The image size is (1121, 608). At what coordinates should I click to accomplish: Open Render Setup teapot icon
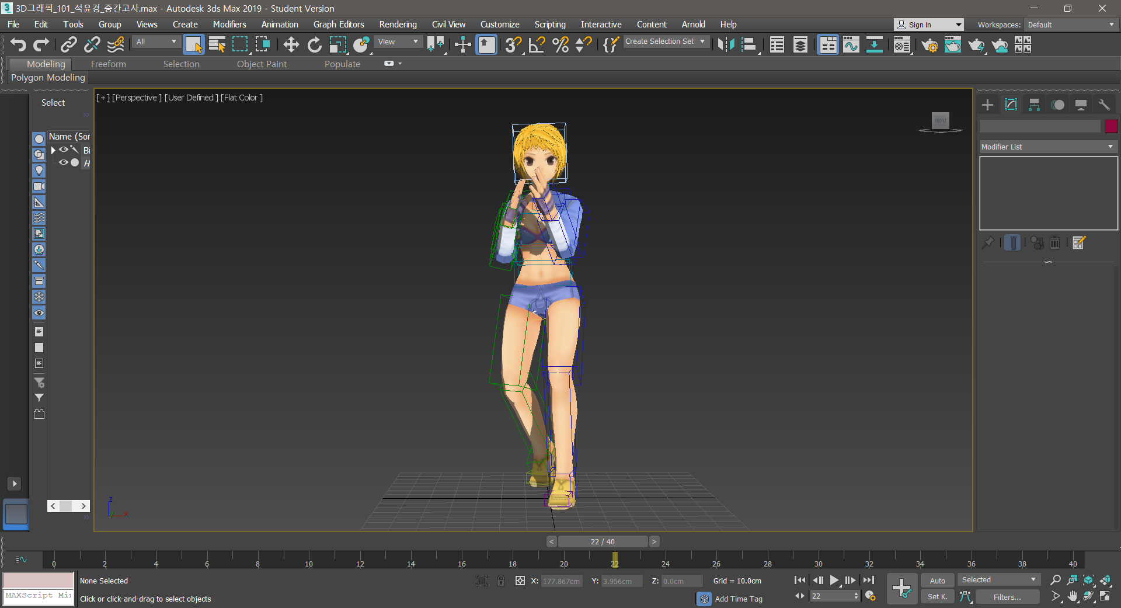[x=929, y=45]
